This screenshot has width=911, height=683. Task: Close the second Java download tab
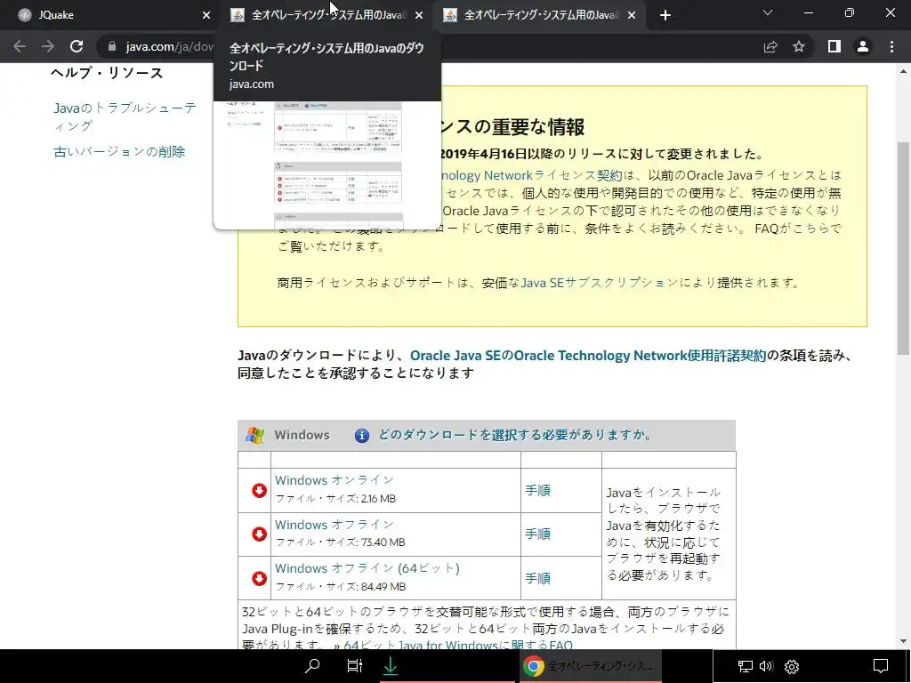[x=419, y=15]
